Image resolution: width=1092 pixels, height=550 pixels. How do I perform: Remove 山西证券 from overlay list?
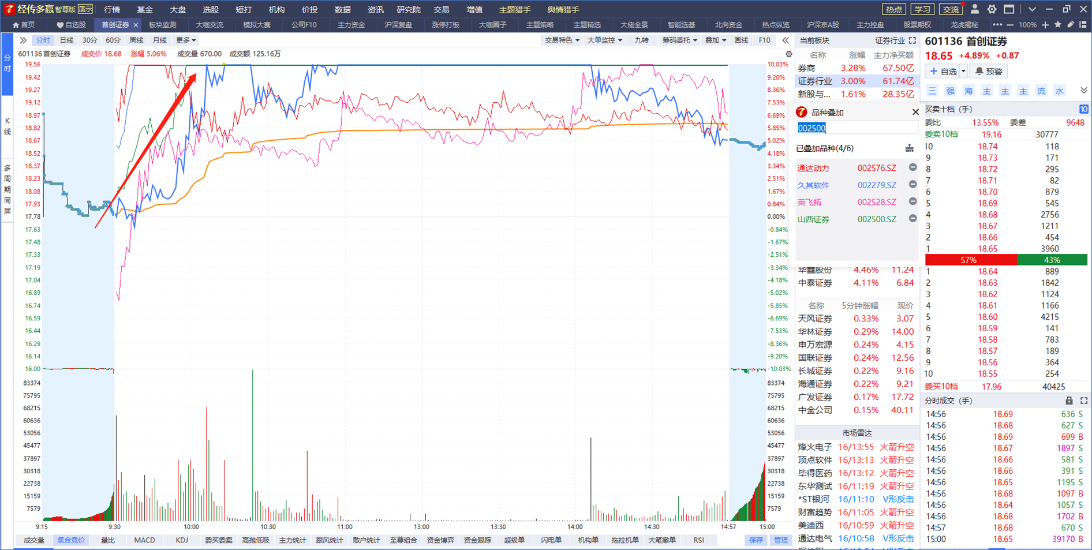[913, 219]
